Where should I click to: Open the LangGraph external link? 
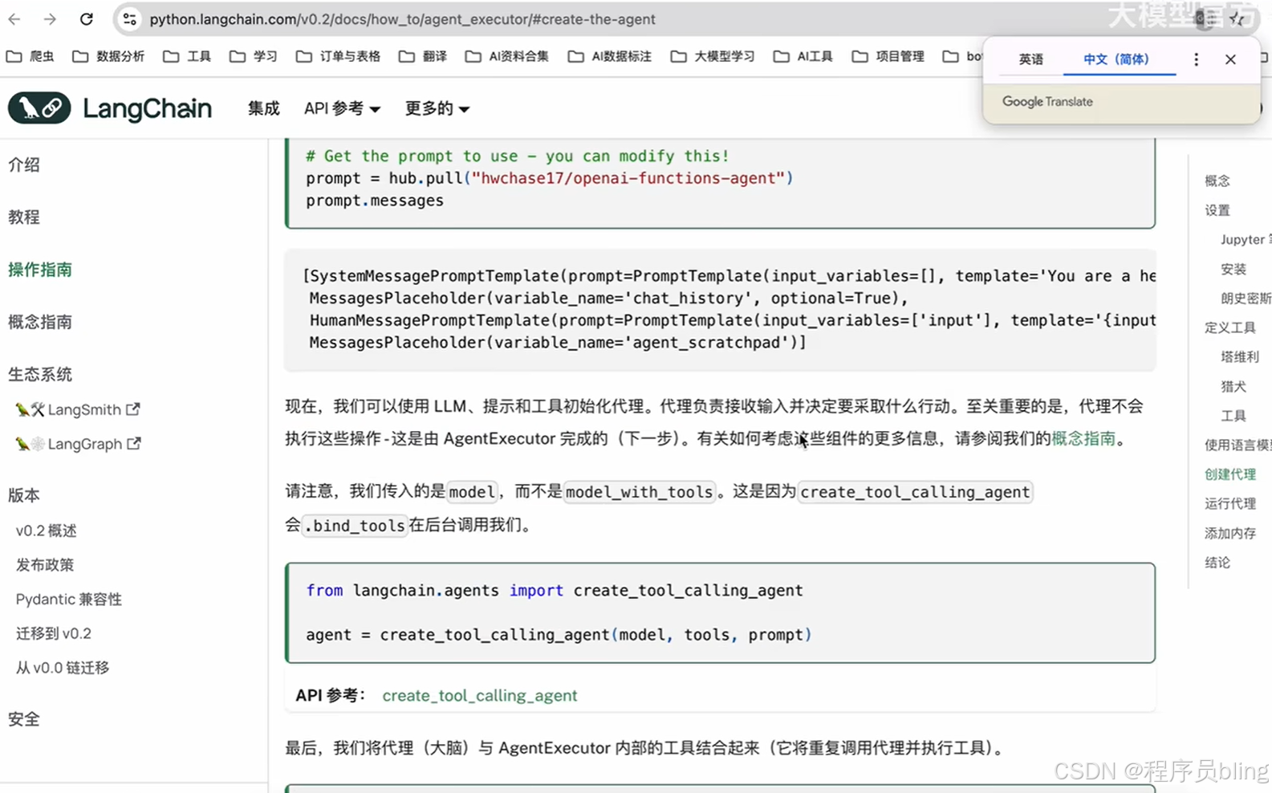(79, 444)
